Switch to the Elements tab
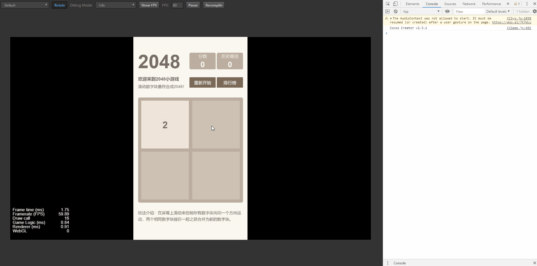The width and height of the screenshot is (537, 266). [x=412, y=4]
